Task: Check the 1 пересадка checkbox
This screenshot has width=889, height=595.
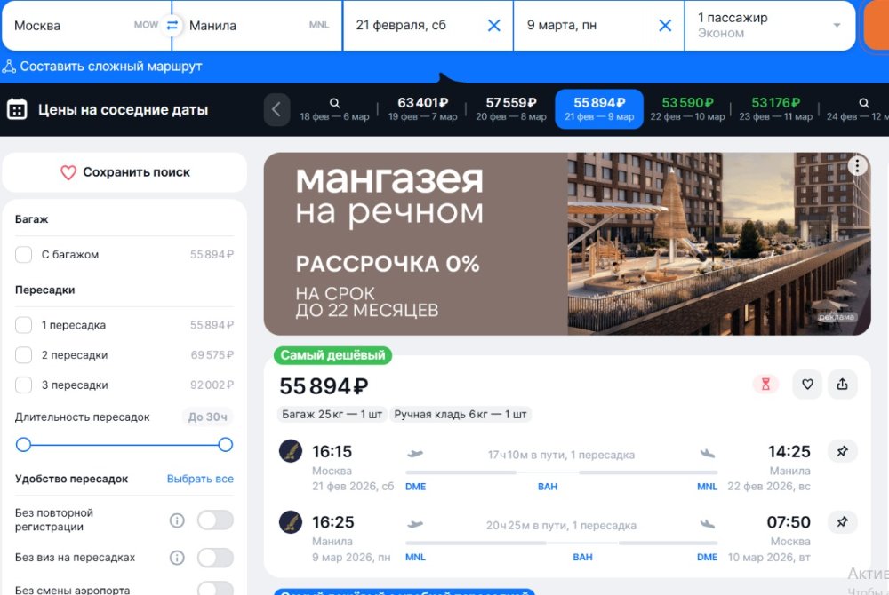Action: coord(23,325)
